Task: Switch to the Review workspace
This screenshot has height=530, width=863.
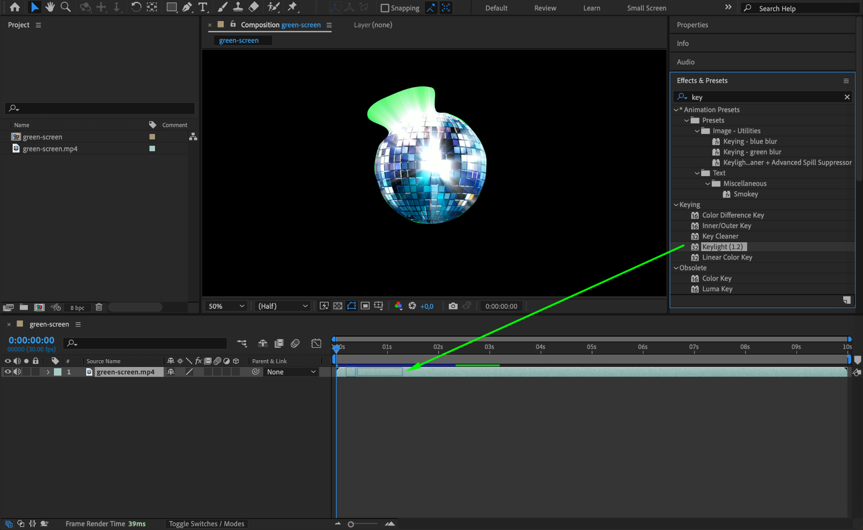Action: (x=545, y=8)
